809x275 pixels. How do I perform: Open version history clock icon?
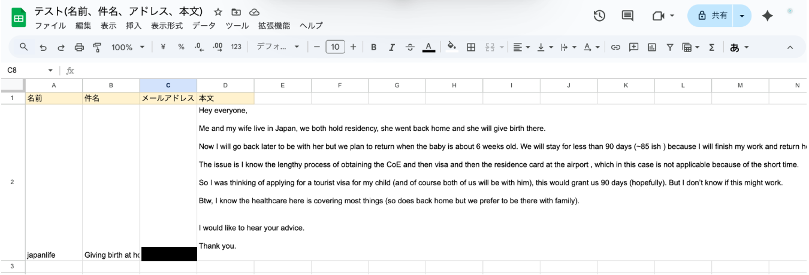pyautogui.click(x=599, y=16)
